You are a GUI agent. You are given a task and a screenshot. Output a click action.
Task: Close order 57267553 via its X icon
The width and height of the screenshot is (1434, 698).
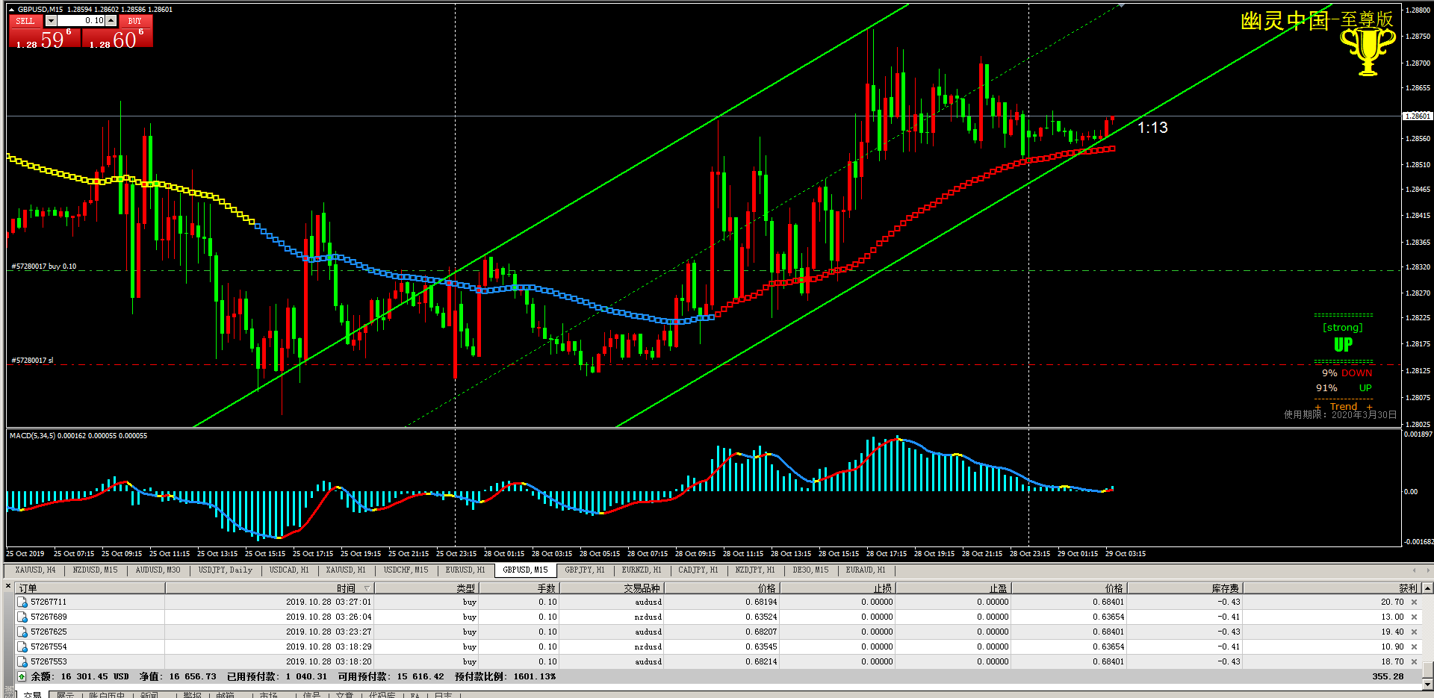1414,661
